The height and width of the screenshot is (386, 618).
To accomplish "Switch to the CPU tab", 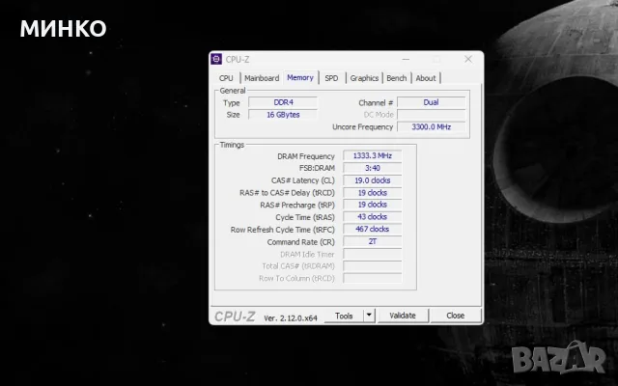I will click(226, 78).
